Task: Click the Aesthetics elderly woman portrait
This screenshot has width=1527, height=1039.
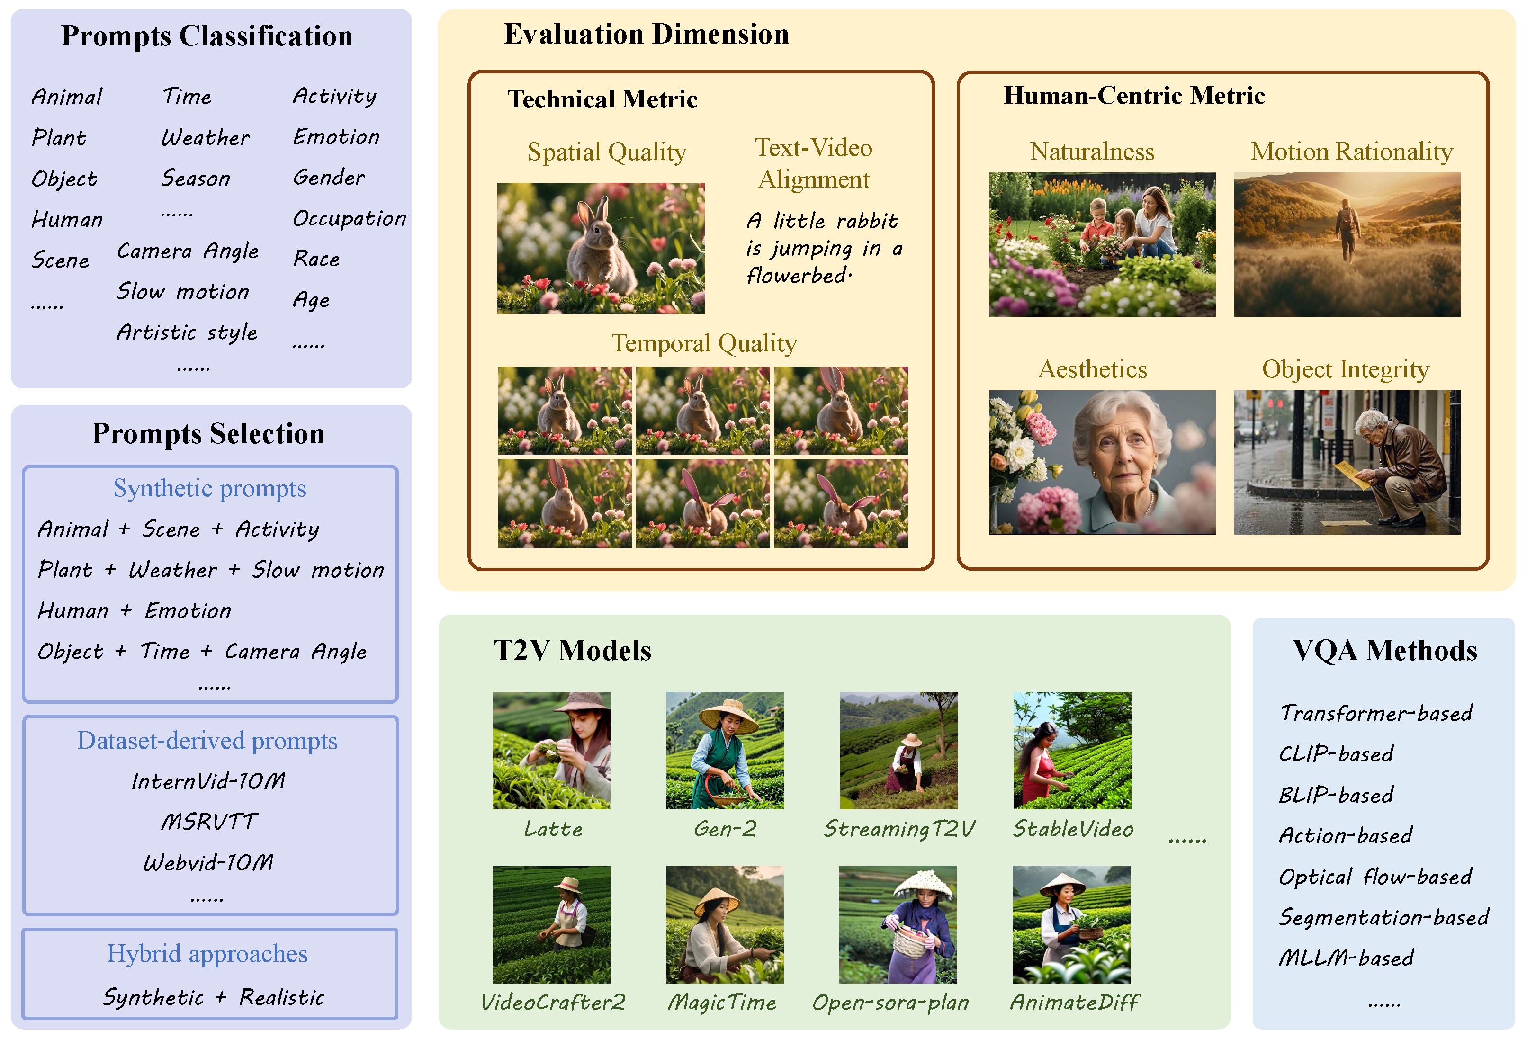Action: tap(1102, 462)
